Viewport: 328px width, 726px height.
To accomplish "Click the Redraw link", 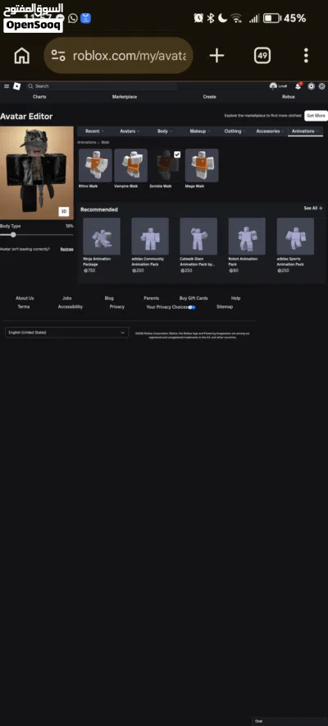I will (66, 249).
